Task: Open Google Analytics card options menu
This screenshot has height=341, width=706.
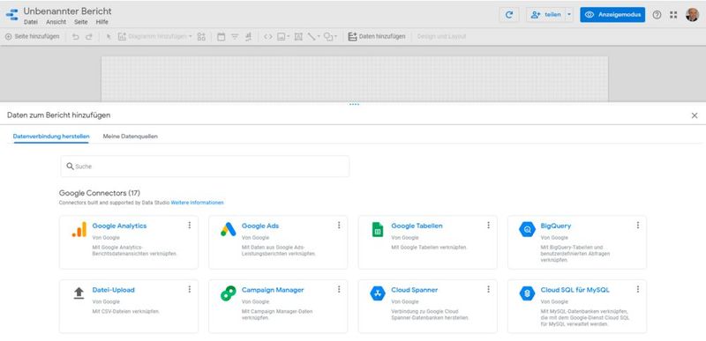Action: click(x=190, y=225)
